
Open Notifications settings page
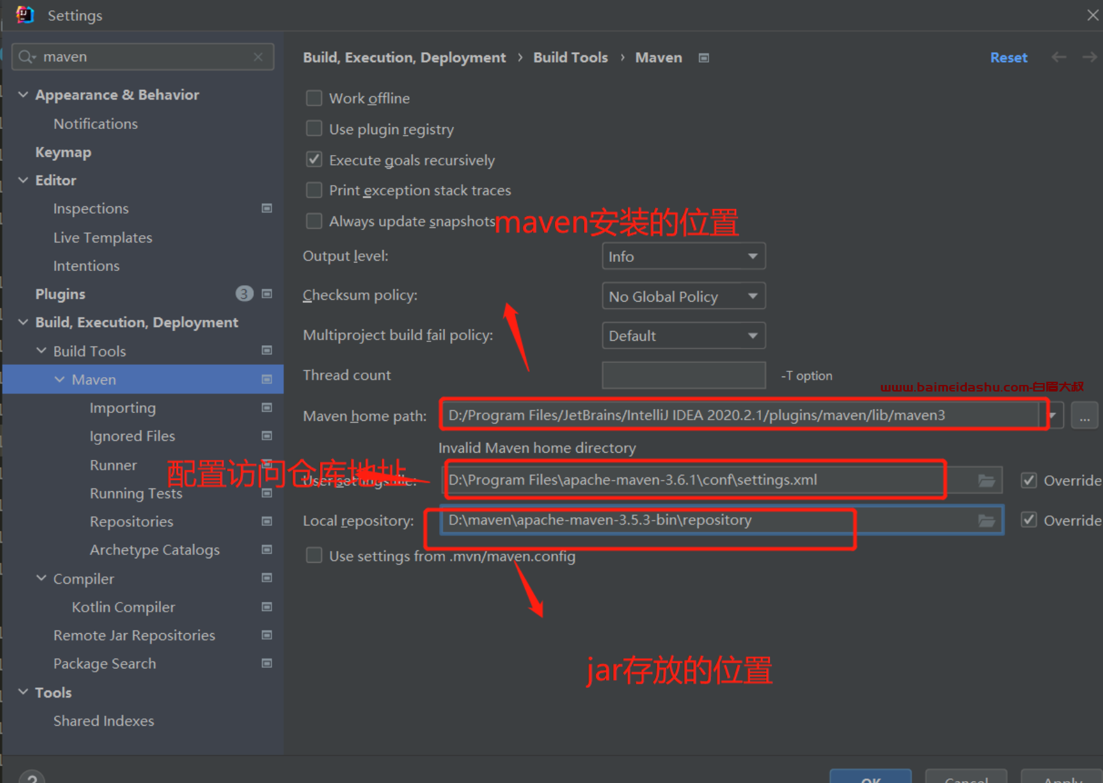tap(96, 124)
